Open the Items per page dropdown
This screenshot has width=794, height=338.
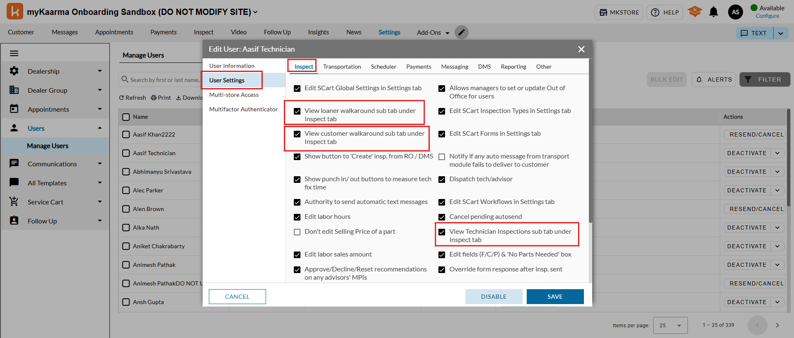coord(670,325)
